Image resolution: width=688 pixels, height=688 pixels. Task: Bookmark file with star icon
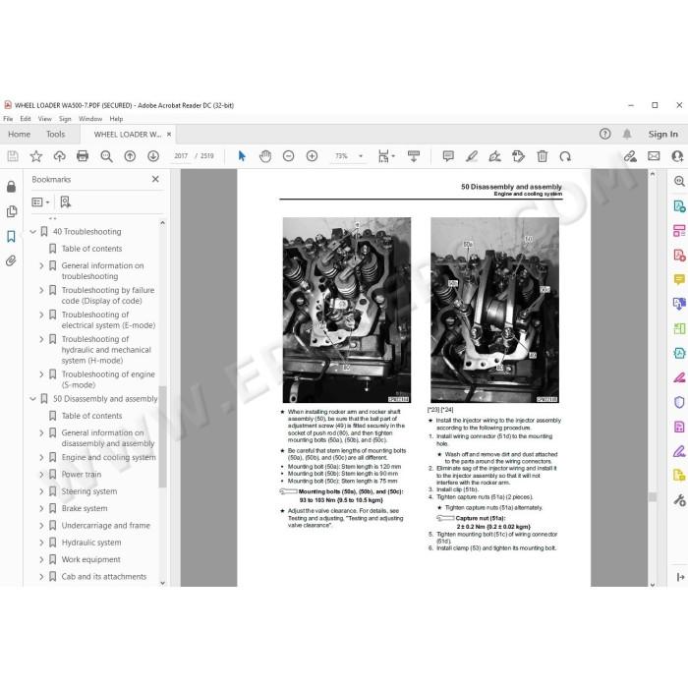click(x=36, y=156)
